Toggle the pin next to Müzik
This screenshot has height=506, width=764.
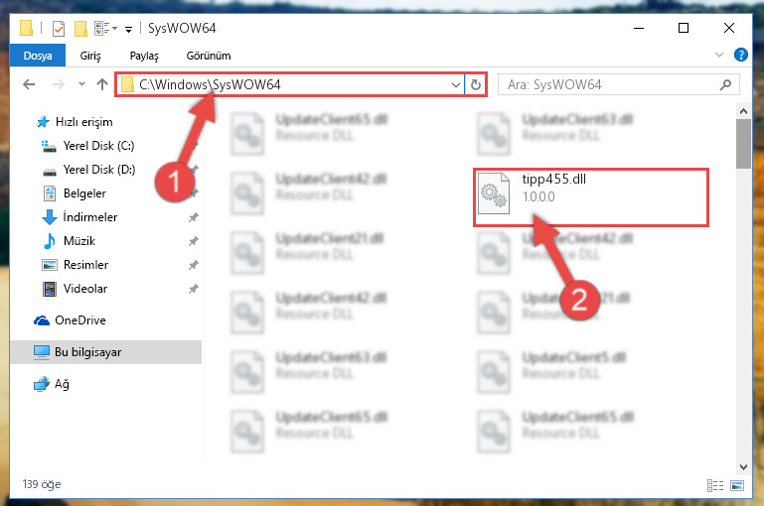(x=194, y=241)
